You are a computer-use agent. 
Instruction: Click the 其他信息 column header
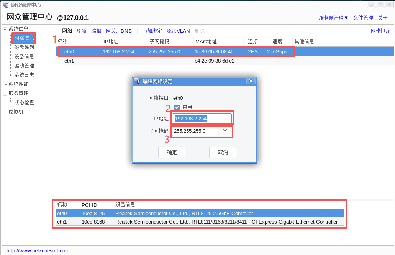tap(304, 42)
